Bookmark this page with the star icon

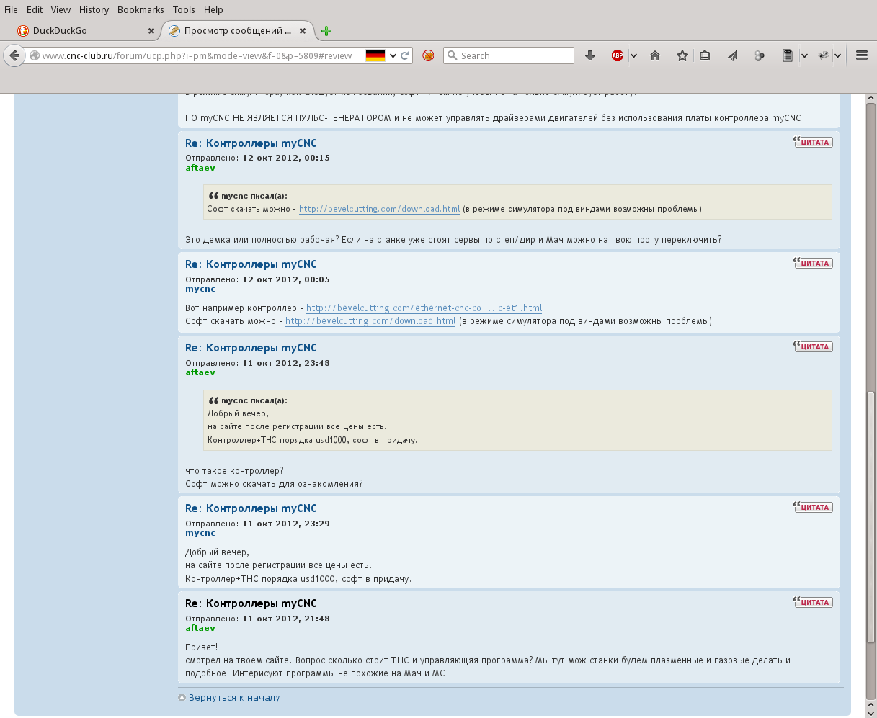[682, 55]
